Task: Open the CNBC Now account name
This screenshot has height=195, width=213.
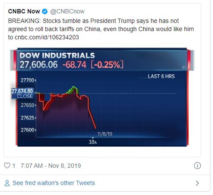Action: pos(24,11)
